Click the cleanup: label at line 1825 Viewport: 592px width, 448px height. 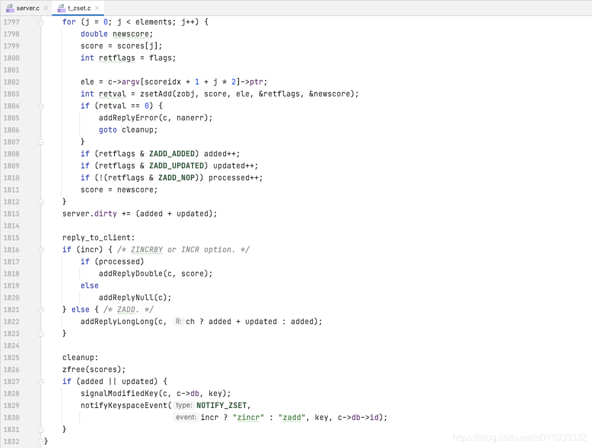click(x=80, y=357)
